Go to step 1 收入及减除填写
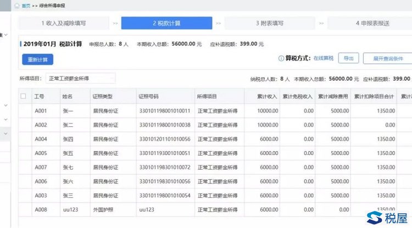The image size is (412, 228). pos(63,24)
